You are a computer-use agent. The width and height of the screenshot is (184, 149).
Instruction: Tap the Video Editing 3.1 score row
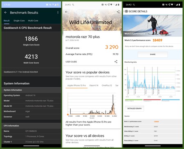[x=153, y=131]
